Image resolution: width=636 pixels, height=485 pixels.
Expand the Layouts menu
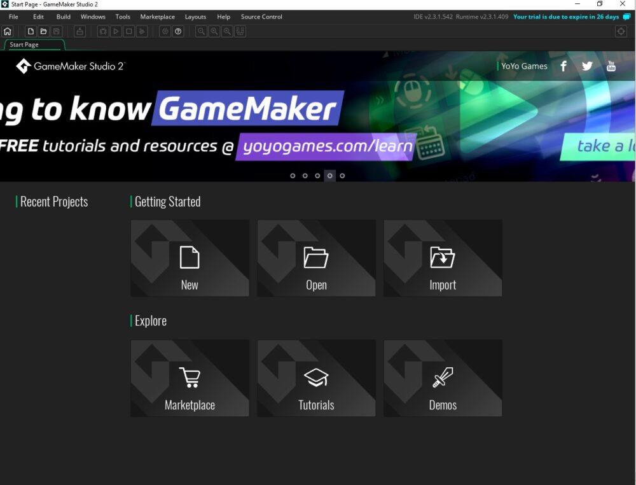195,17
